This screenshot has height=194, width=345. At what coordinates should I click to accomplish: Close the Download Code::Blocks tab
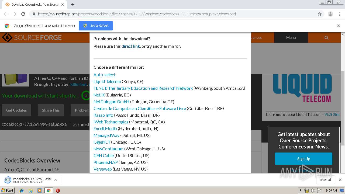pos(63,5)
